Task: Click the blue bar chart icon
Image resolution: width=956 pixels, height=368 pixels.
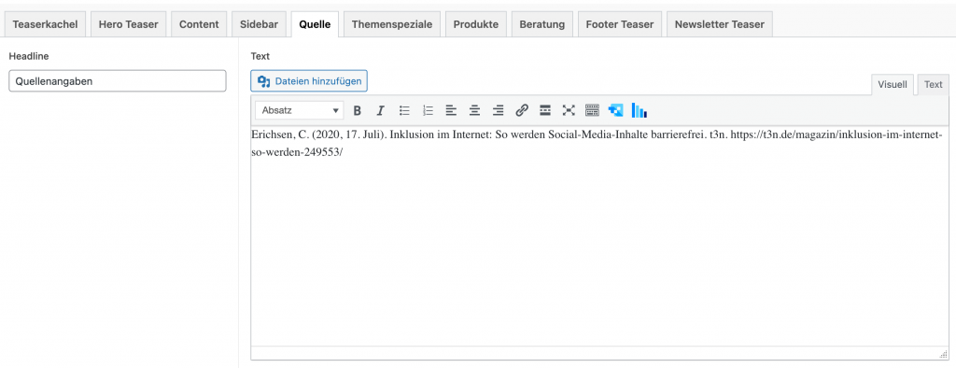Action: (x=639, y=110)
